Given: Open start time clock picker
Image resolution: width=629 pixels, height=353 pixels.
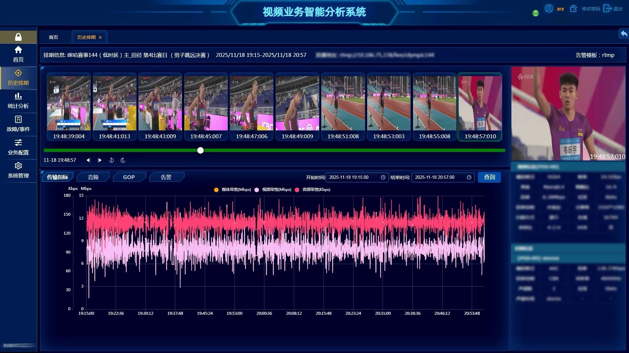Looking at the screenshot, I should (383, 177).
